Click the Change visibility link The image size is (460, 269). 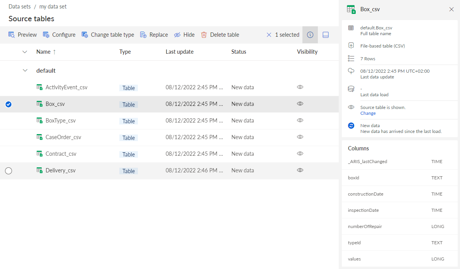coord(368,113)
